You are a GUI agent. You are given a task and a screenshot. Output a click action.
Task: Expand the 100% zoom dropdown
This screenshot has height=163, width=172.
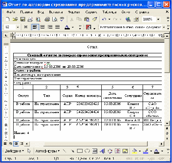click(x=158, y=19)
